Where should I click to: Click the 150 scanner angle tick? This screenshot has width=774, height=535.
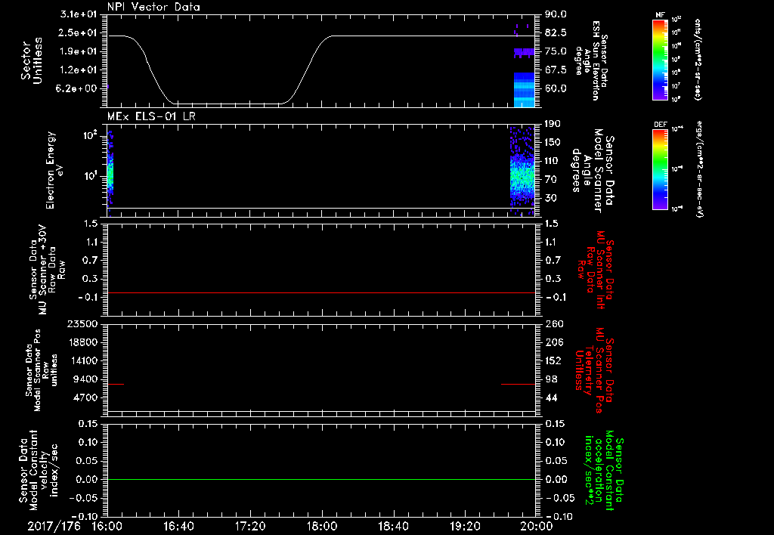click(553, 143)
